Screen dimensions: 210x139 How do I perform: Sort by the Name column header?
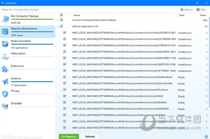(77, 15)
